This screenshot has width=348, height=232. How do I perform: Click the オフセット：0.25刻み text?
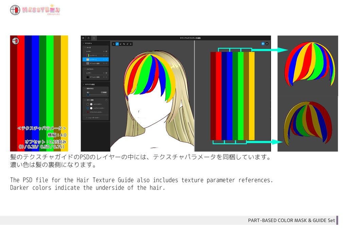click(46, 142)
